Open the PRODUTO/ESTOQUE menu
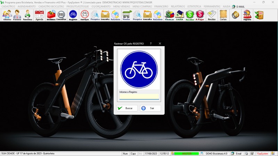The width and height of the screenshot is (278, 156). (x=77, y=7)
